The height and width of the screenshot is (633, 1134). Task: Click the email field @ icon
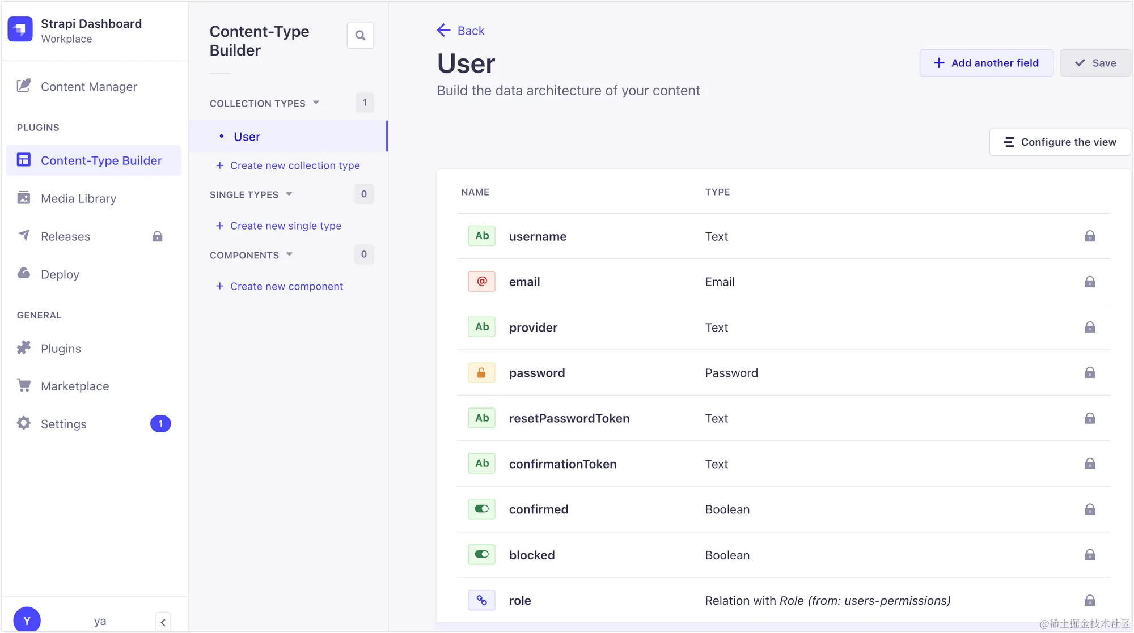coord(481,282)
